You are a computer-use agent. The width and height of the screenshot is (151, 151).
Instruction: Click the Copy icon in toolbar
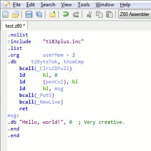click(99, 14)
